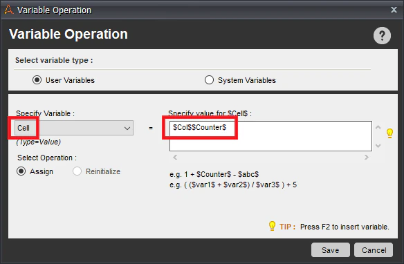The width and height of the screenshot is (404, 264).
Task: Click the value box scroll left arrow
Action: (x=175, y=157)
